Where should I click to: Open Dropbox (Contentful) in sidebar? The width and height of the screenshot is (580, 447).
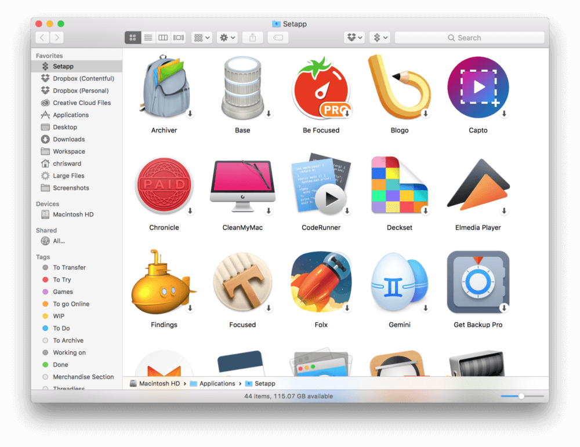pos(77,79)
